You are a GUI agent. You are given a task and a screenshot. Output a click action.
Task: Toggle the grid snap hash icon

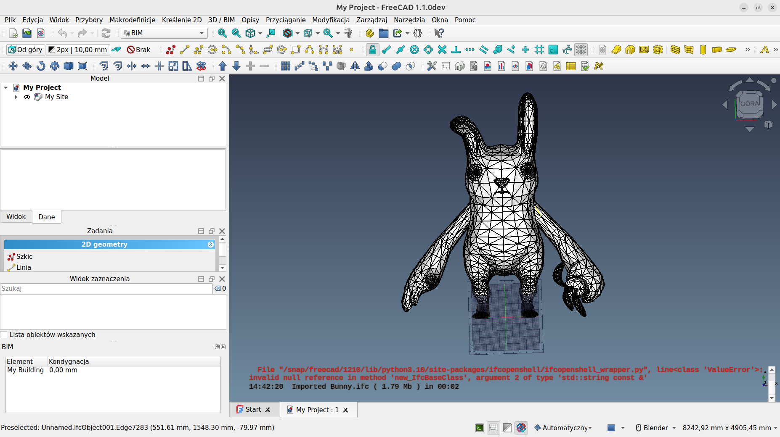pos(539,50)
